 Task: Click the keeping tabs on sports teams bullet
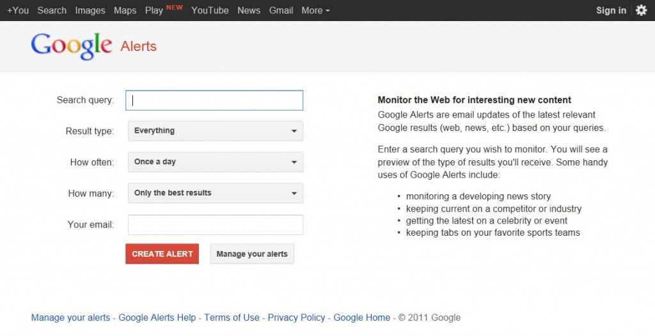point(493,233)
